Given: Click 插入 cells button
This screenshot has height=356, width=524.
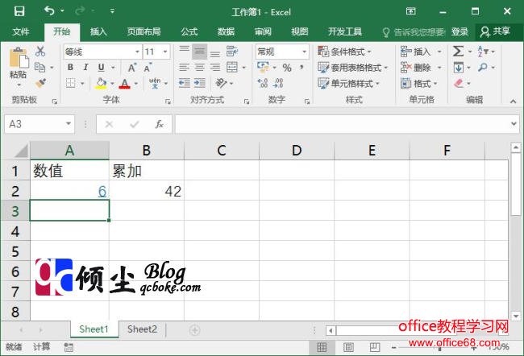Looking at the screenshot, I should pos(421,52).
